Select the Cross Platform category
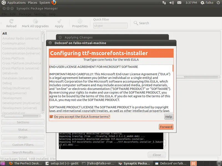The image size is (222, 166). [x=13, y=58]
